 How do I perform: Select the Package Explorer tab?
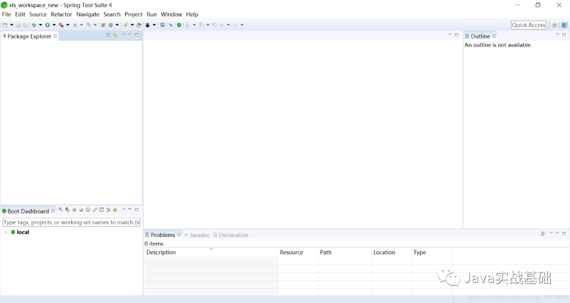coord(29,36)
